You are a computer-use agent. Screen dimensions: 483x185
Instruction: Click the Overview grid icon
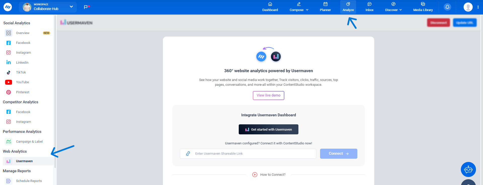click(9, 33)
